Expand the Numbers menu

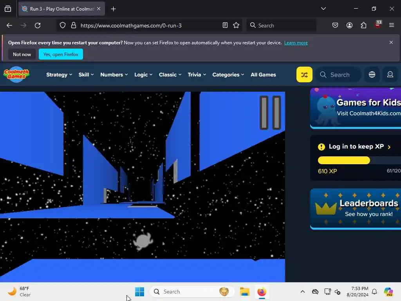114,74
